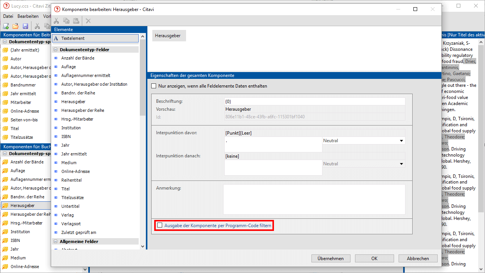Viewport: 485px width, 273px height.
Task: Click the save floppy disk icon
Action: 25,26
